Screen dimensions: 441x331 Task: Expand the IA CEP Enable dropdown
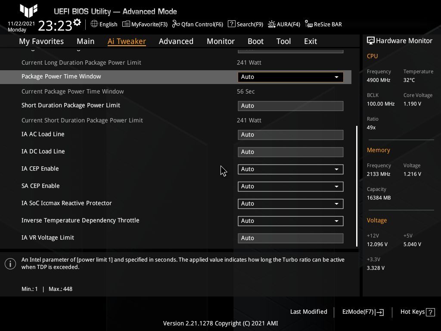click(291, 169)
